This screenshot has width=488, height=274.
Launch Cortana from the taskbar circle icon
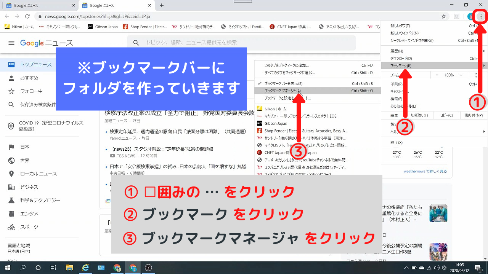tap(38, 268)
